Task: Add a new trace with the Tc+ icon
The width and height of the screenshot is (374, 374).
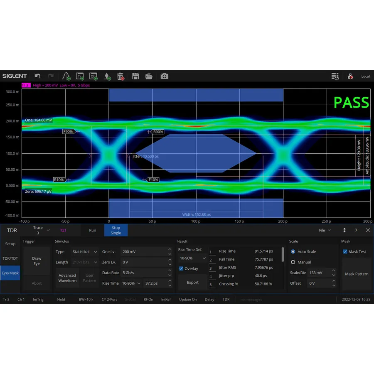Action: click(x=80, y=76)
